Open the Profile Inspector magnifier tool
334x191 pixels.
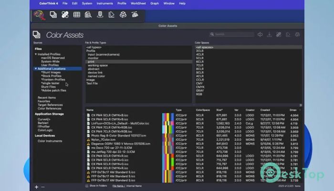(x=88, y=15)
